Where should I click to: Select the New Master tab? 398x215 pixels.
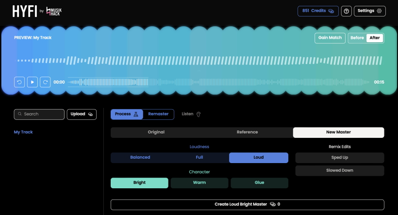[x=338, y=132]
